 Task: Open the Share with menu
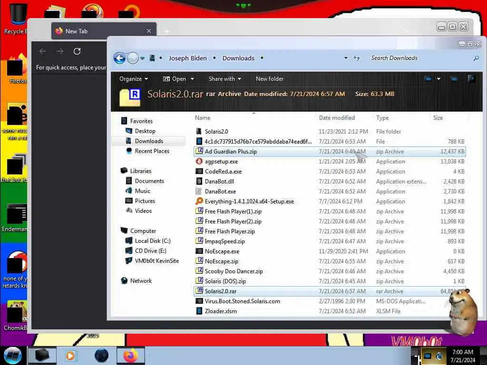pyautogui.click(x=225, y=79)
